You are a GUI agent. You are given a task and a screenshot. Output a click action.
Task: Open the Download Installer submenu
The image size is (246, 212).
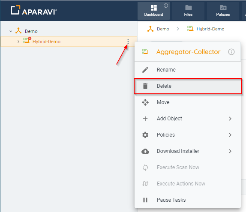click(187, 151)
